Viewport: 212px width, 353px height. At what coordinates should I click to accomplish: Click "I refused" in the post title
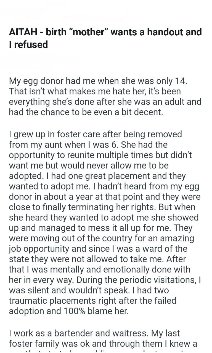tap(28, 44)
